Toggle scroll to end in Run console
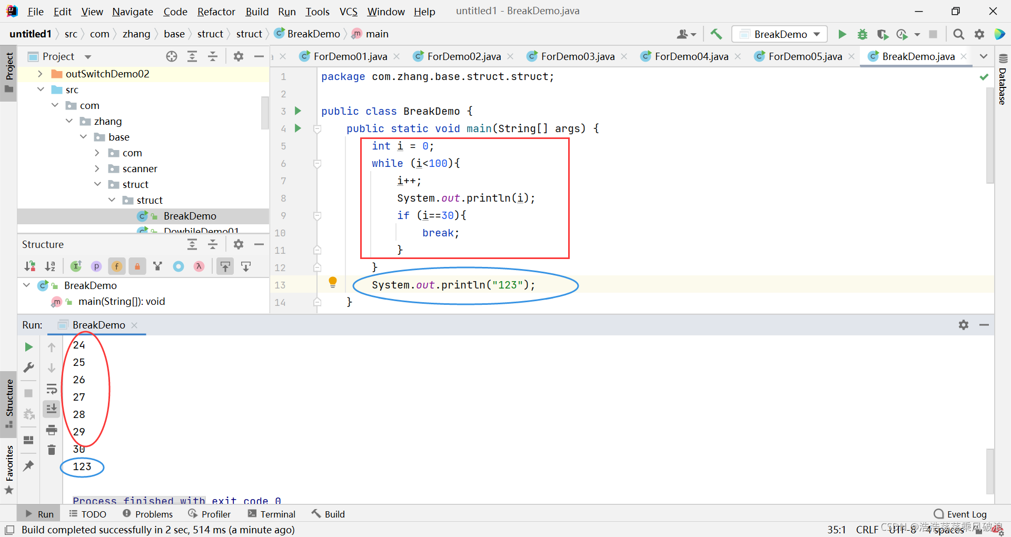This screenshot has height=537, width=1011. (x=52, y=409)
